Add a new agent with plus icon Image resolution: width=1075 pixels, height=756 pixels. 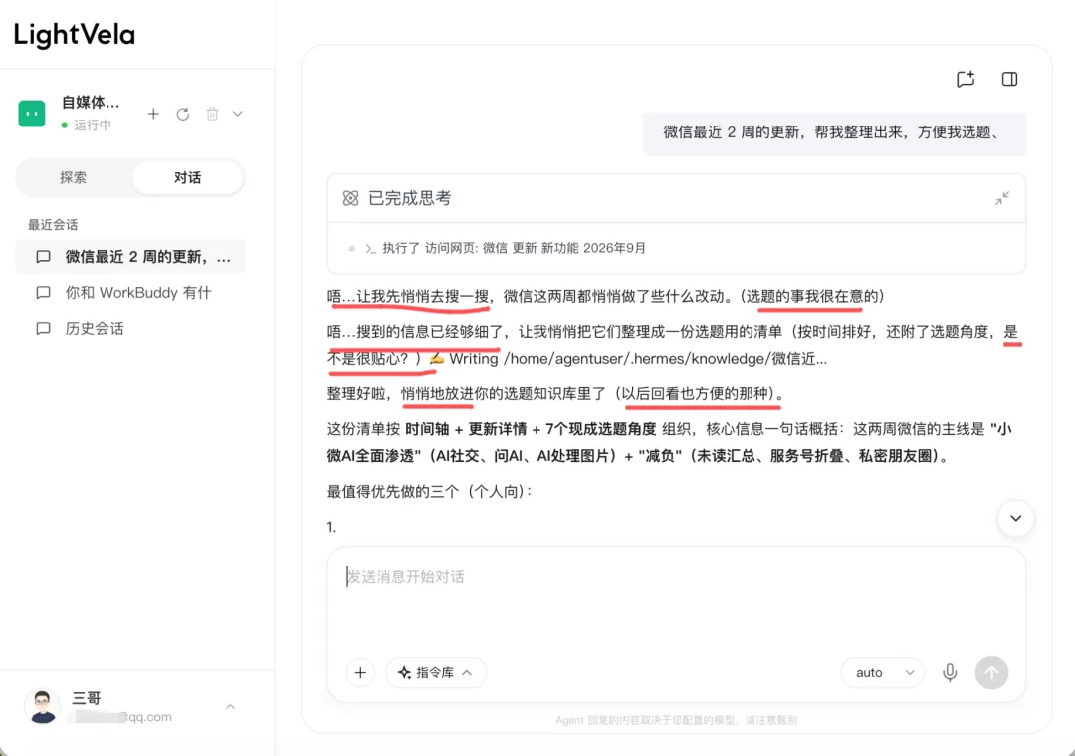tap(153, 114)
